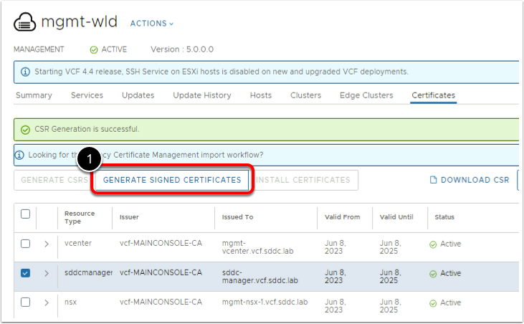Click CSR Generation is successful message

[x=87, y=129]
